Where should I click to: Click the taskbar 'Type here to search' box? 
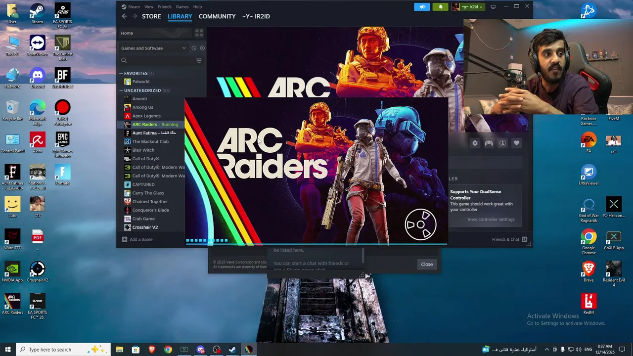point(63,350)
